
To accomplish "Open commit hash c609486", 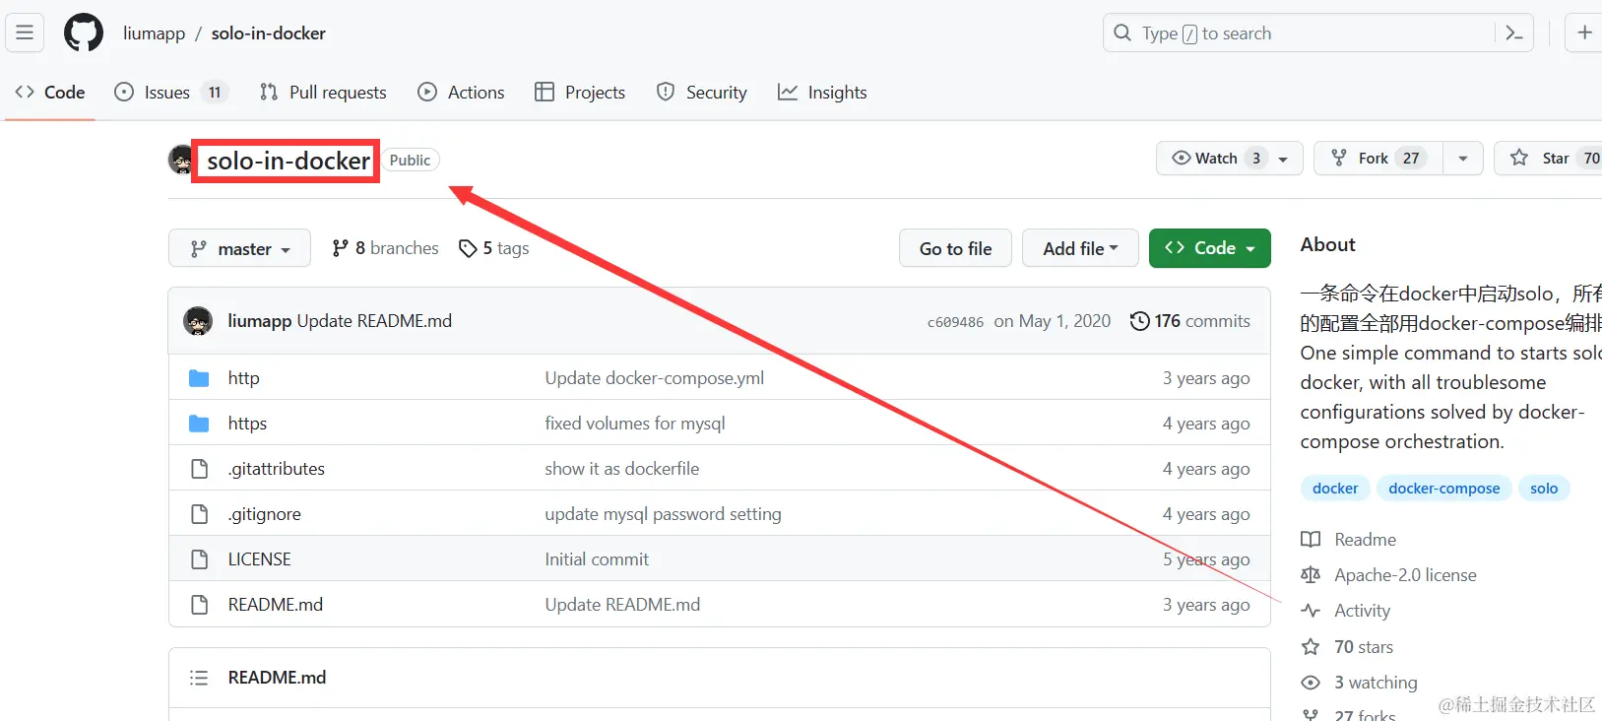I will click(x=955, y=322).
